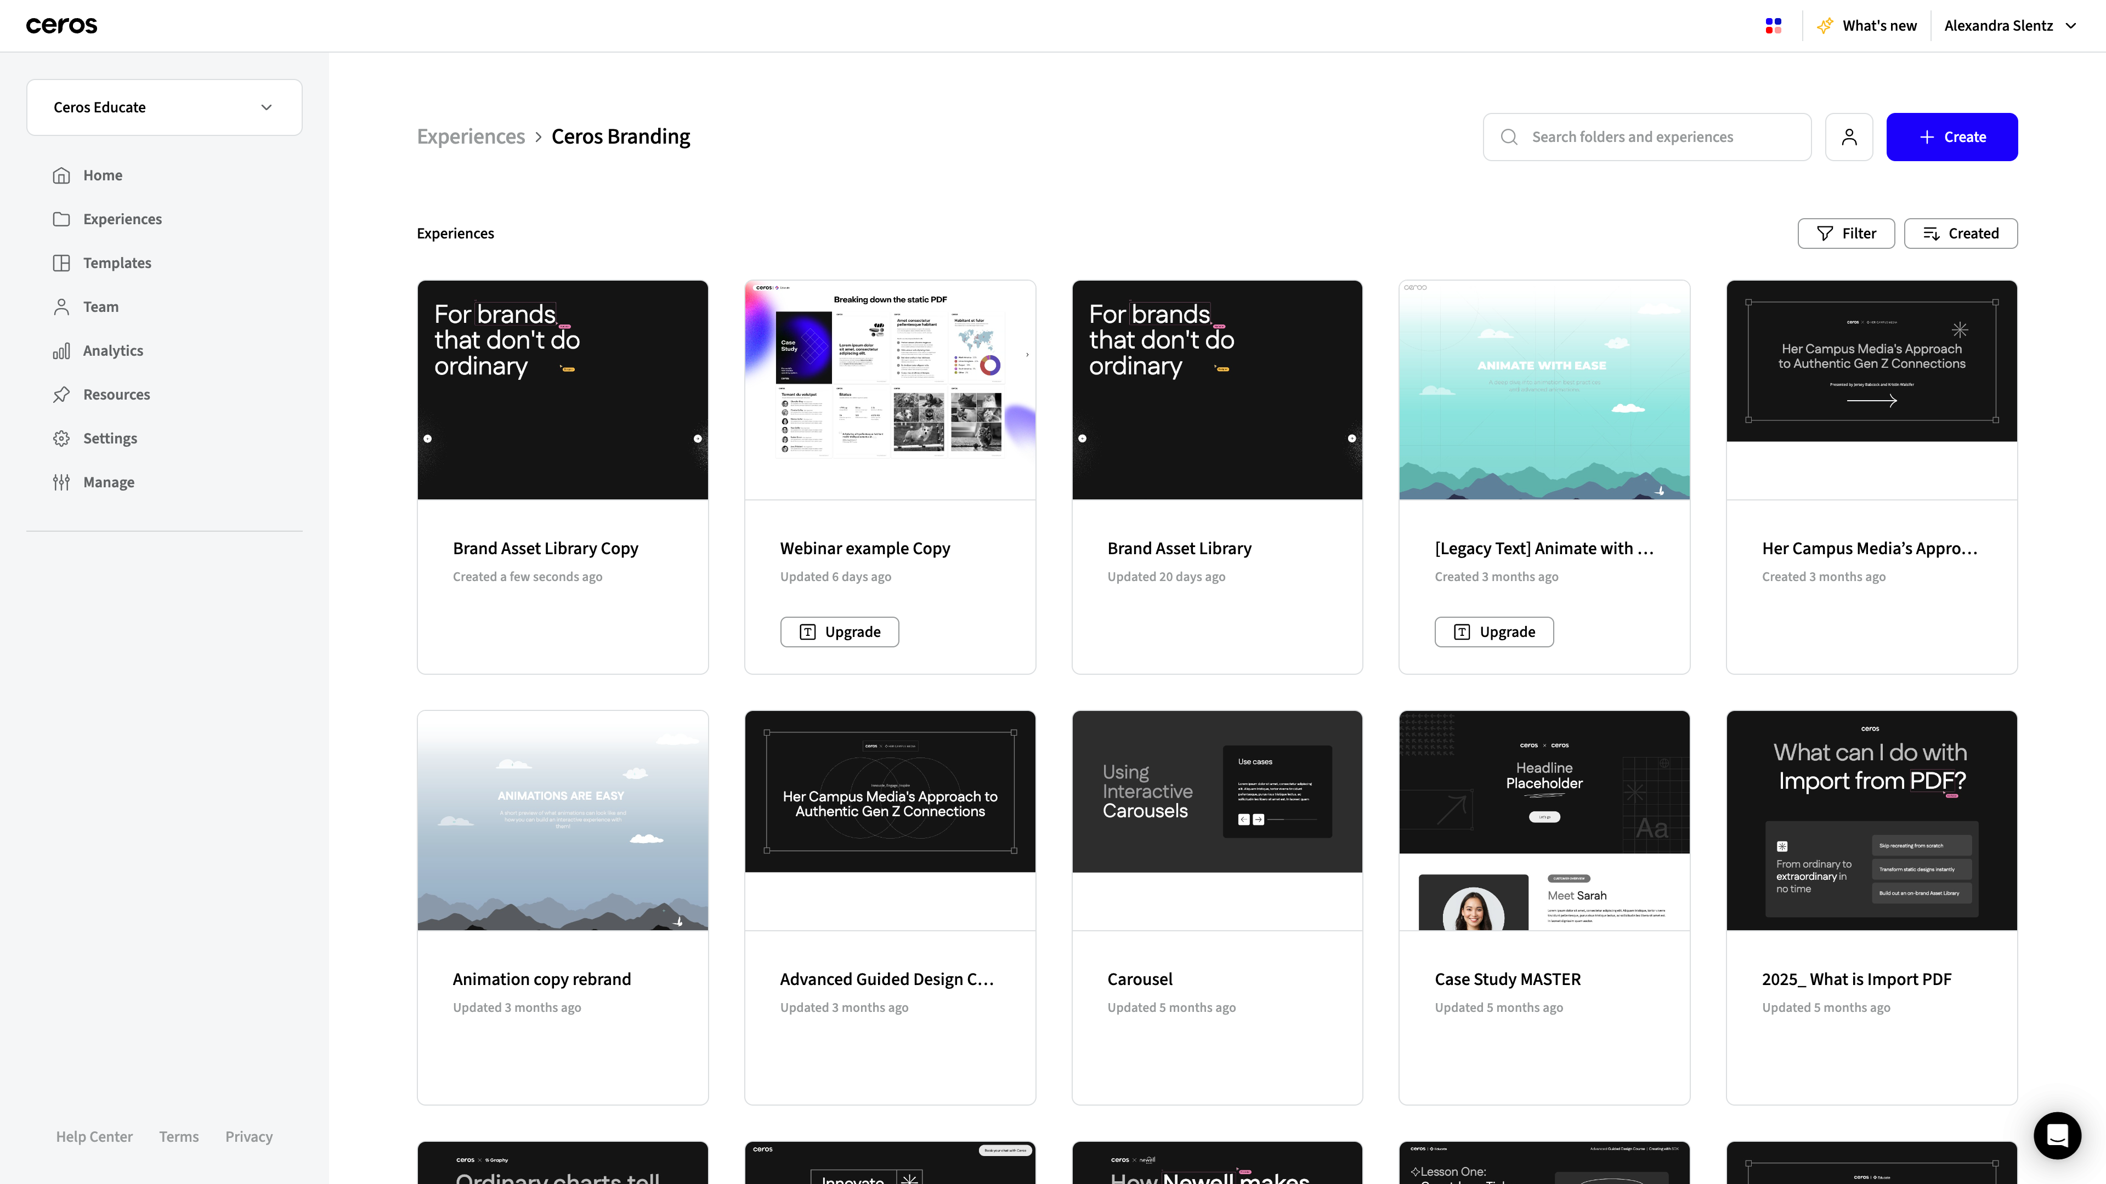Open the Filter options
The height and width of the screenshot is (1184, 2106).
point(1846,234)
